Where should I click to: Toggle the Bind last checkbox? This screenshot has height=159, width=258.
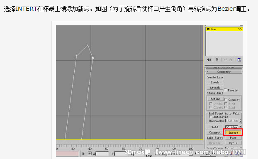point(226,108)
